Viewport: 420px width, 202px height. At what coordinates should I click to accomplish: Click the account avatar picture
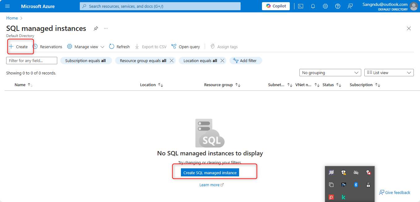pyautogui.click(x=414, y=6)
